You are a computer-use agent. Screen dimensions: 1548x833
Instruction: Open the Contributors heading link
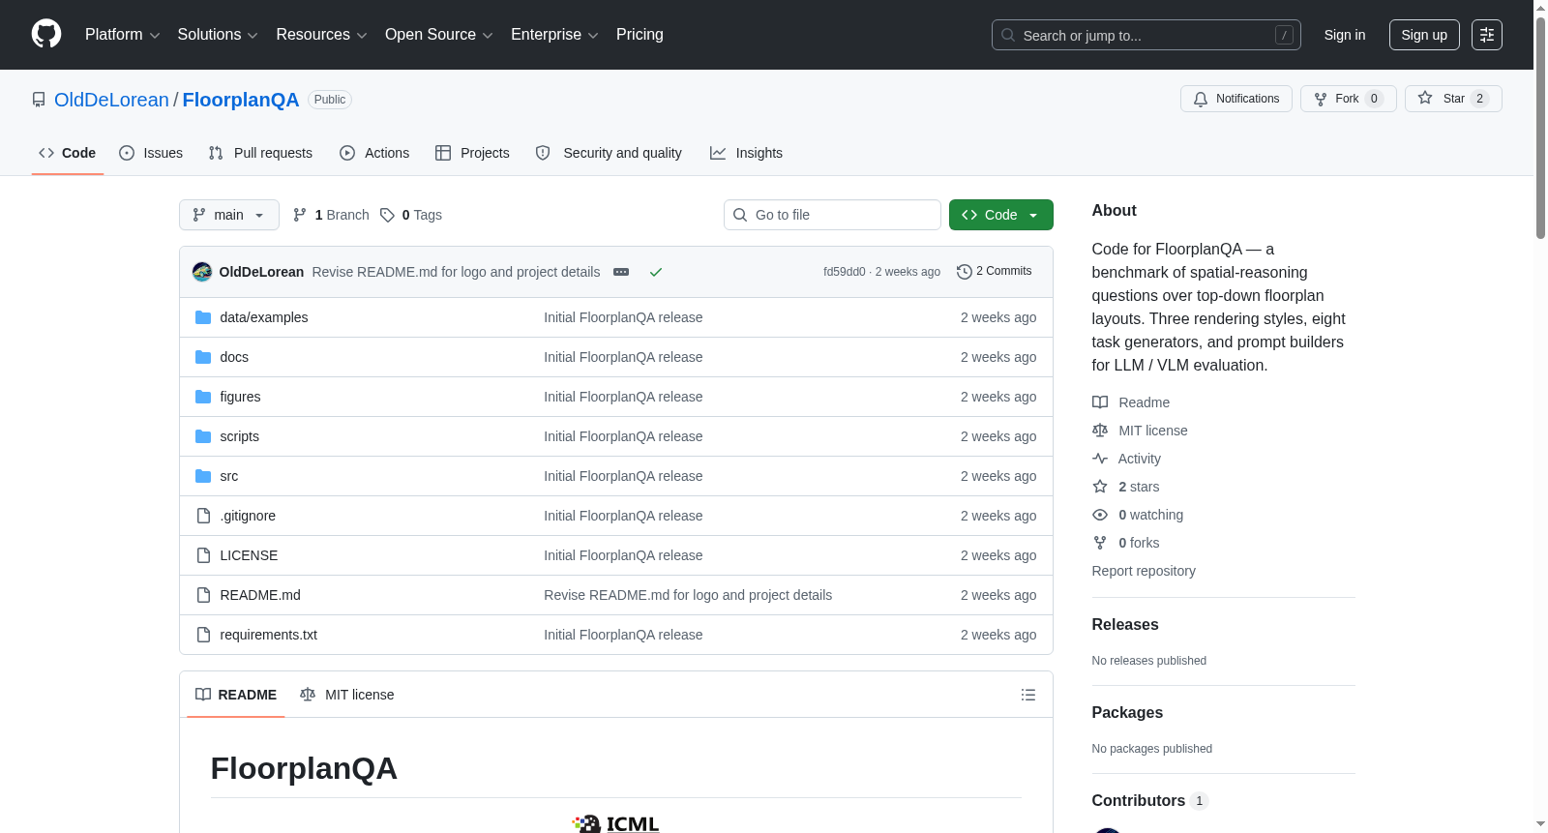coord(1149,801)
